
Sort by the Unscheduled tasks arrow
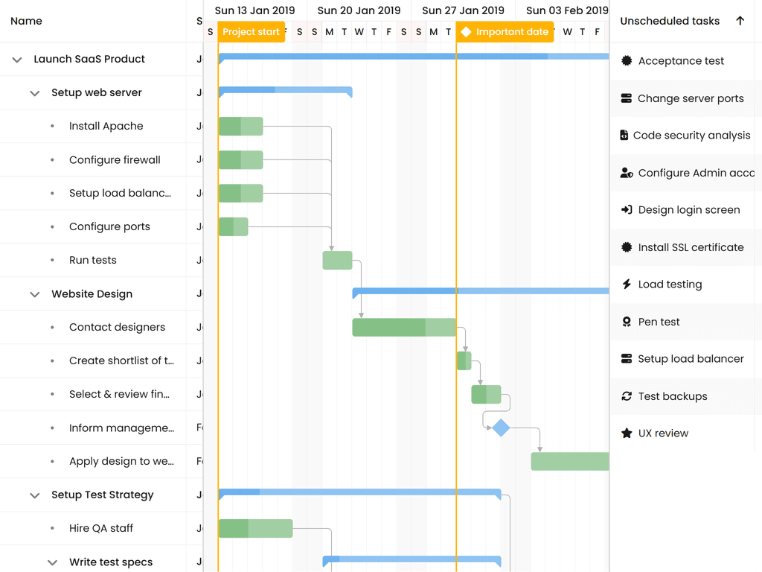point(740,21)
